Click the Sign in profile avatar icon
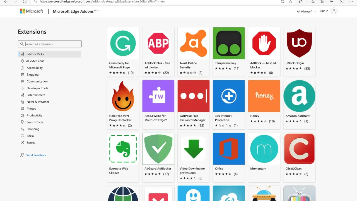Viewport: 357px width, 201px height. pyautogui.click(x=334, y=11)
